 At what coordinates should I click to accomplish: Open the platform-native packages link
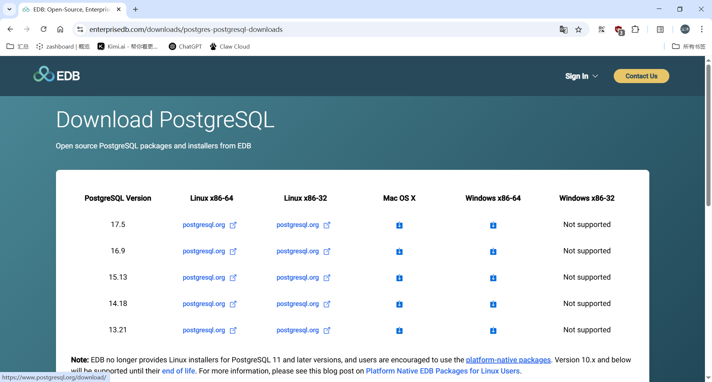(508, 360)
